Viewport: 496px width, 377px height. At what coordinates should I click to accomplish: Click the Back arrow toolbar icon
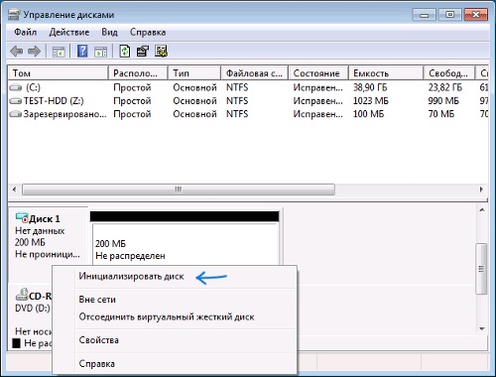[17, 52]
